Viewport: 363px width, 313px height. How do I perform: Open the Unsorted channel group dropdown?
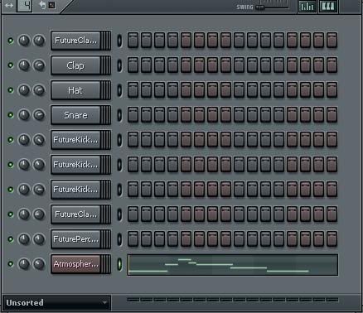coord(57,303)
